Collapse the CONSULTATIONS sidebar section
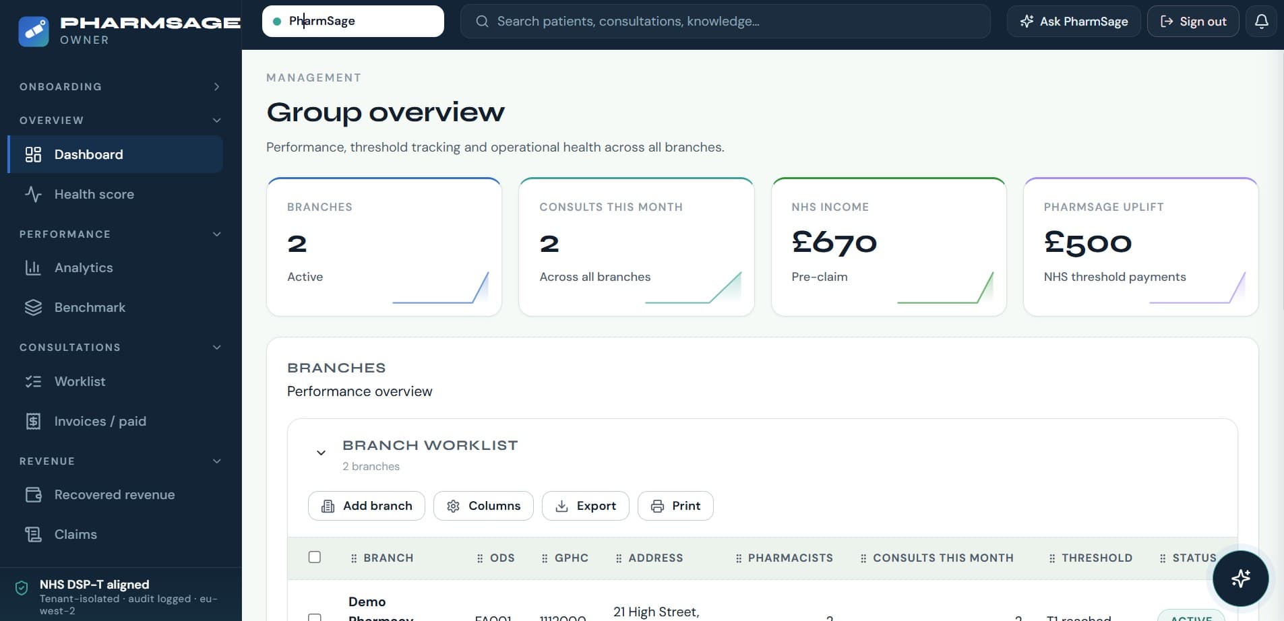 [x=121, y=348]
